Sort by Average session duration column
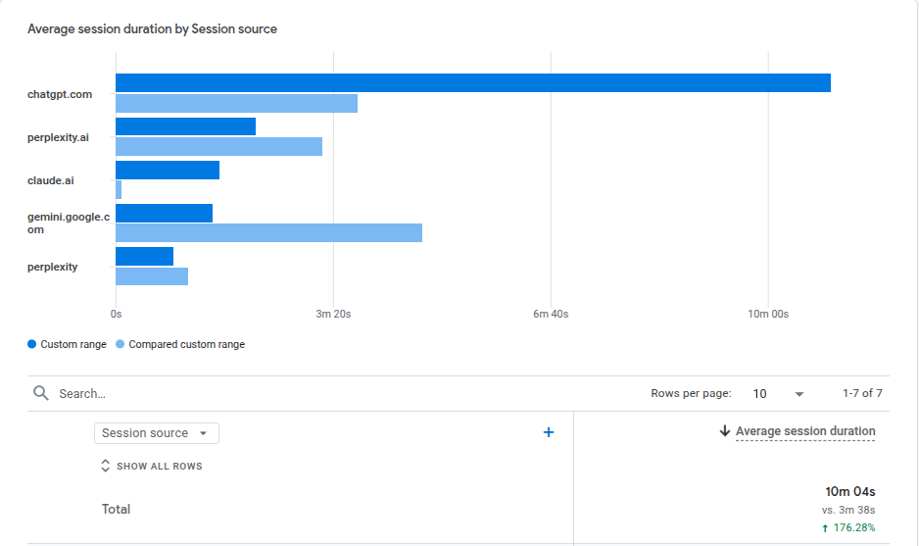Screen dimensions: 919x546 point(805,431)
